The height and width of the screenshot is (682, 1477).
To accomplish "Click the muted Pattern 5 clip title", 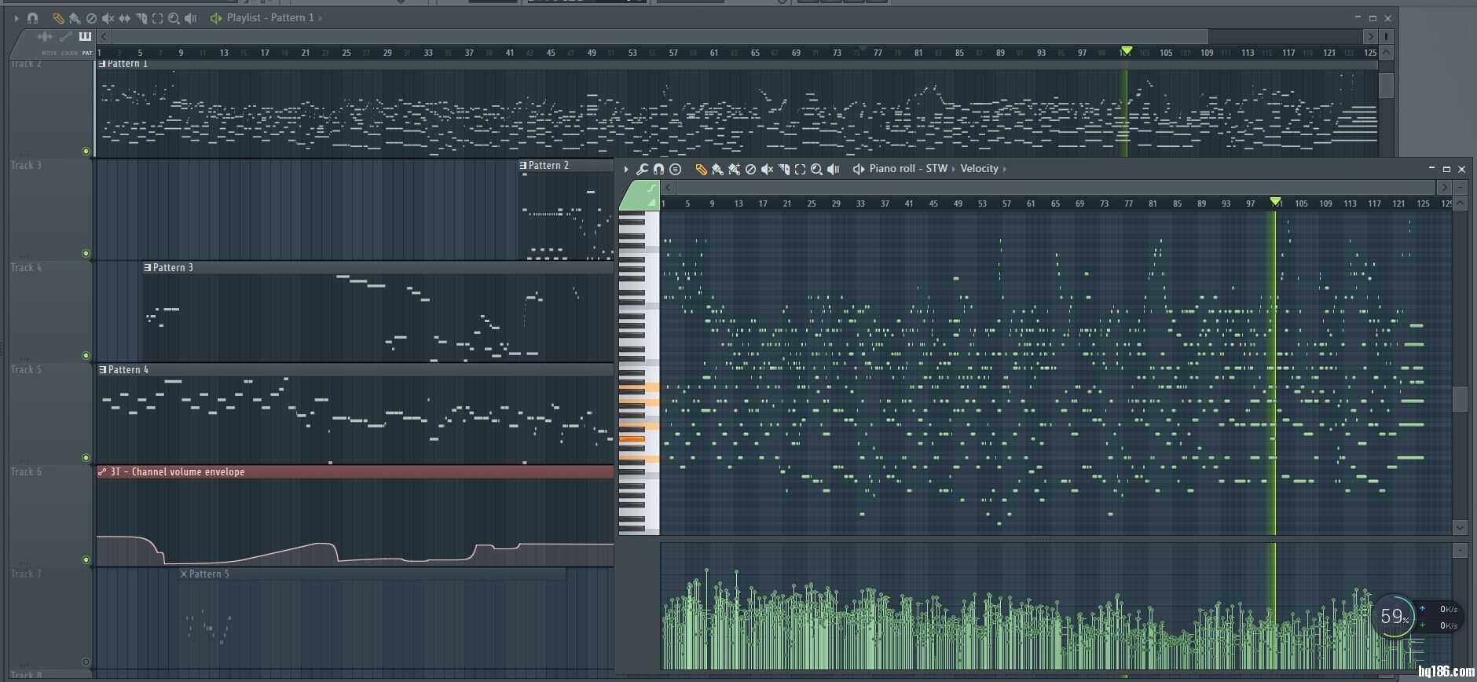I will (209, 574).
